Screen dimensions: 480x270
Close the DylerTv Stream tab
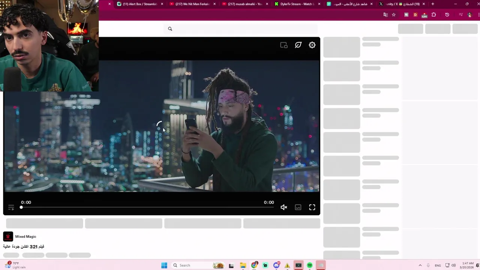tap(319, 4)
